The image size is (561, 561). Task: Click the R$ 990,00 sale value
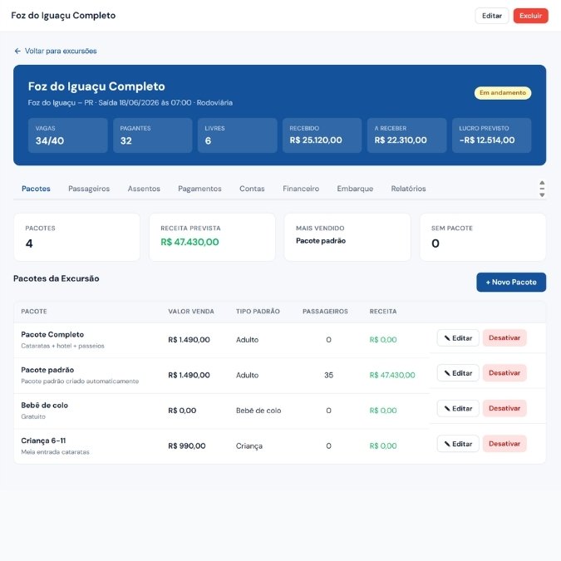coord(187,446)
